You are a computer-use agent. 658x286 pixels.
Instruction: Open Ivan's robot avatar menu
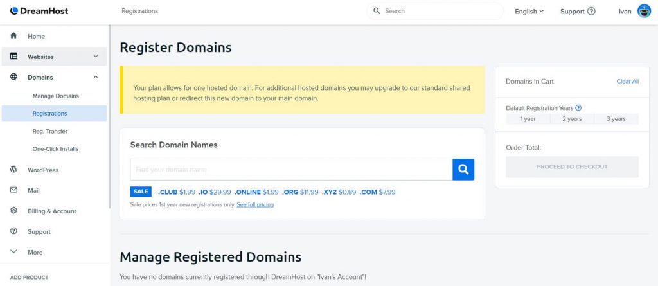coord(644,12)
